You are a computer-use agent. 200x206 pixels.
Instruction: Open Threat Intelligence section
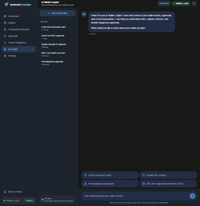(19, 42)
